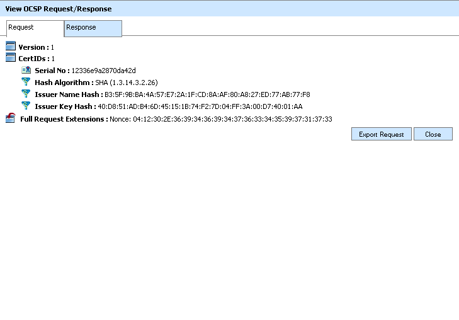The height and width of the screenshot is (320, 459).
Task: Click the serial number value 12336e9a2870da42d
Action: click(103, 71)
